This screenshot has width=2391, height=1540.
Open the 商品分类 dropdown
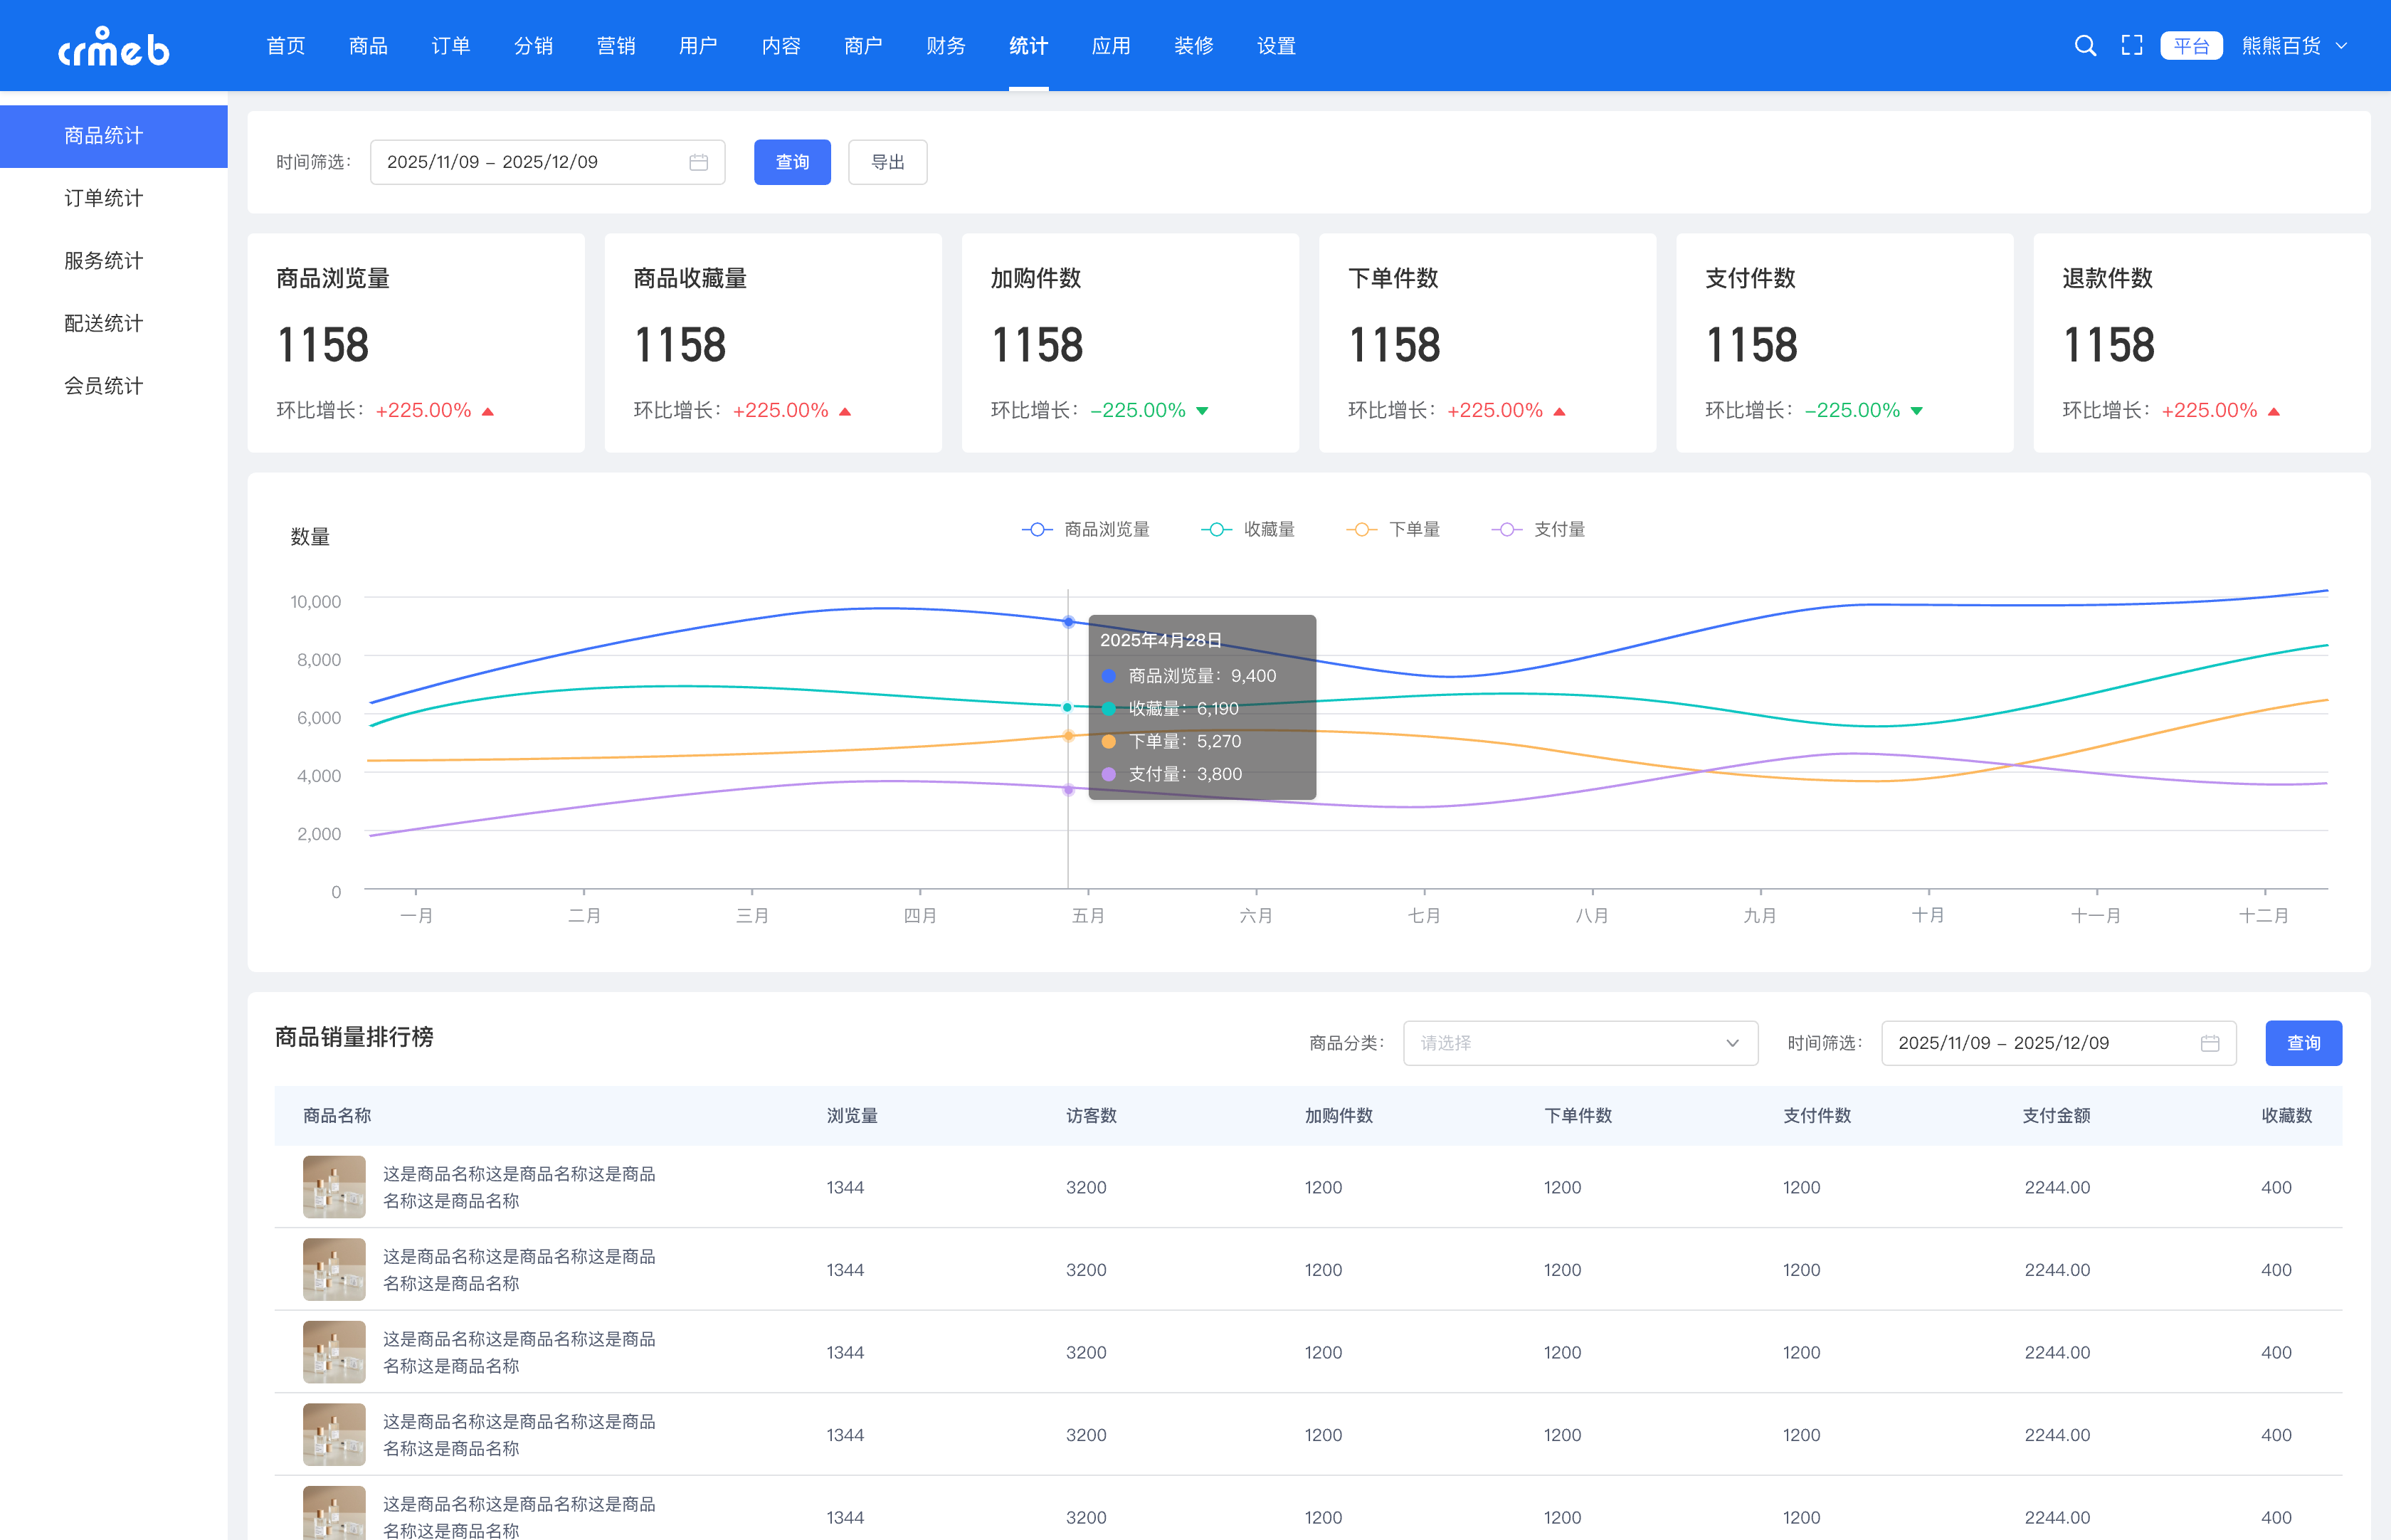click(1579, 1043)
